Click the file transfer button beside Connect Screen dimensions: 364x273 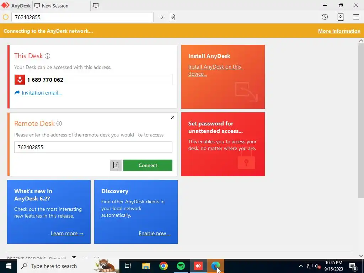click(x=116, y=165)
